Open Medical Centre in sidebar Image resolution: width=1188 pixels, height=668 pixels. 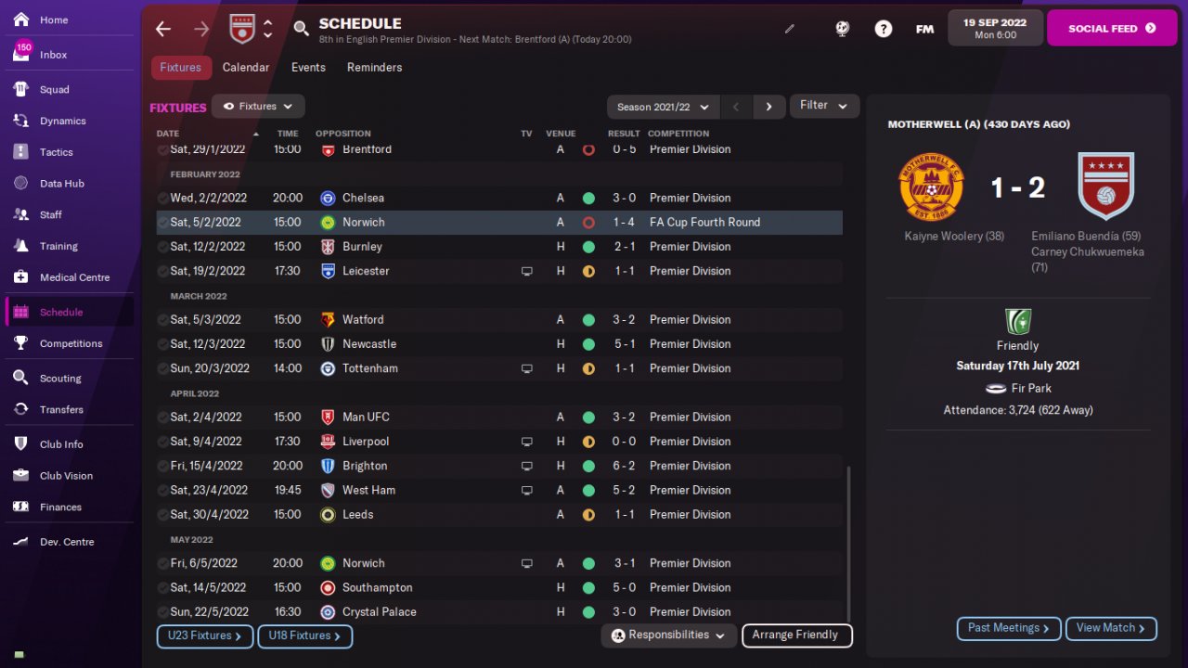click(x=74, y=277)
